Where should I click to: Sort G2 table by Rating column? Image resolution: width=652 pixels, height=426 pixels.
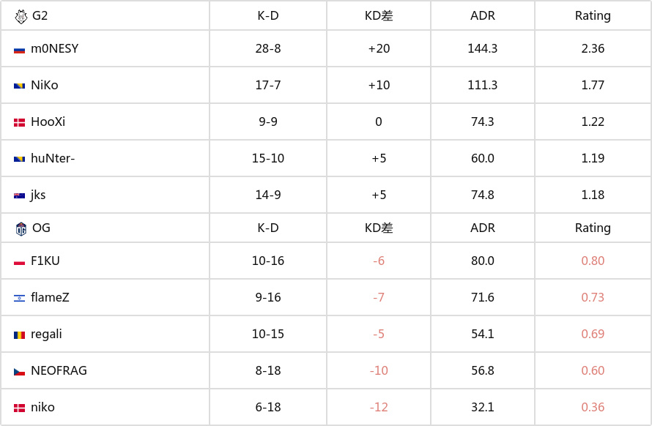coord(593,15)
